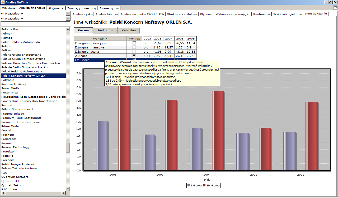Select Polnord in company list
This screenshot has width=338, height=198.
[x=33, y=46]
